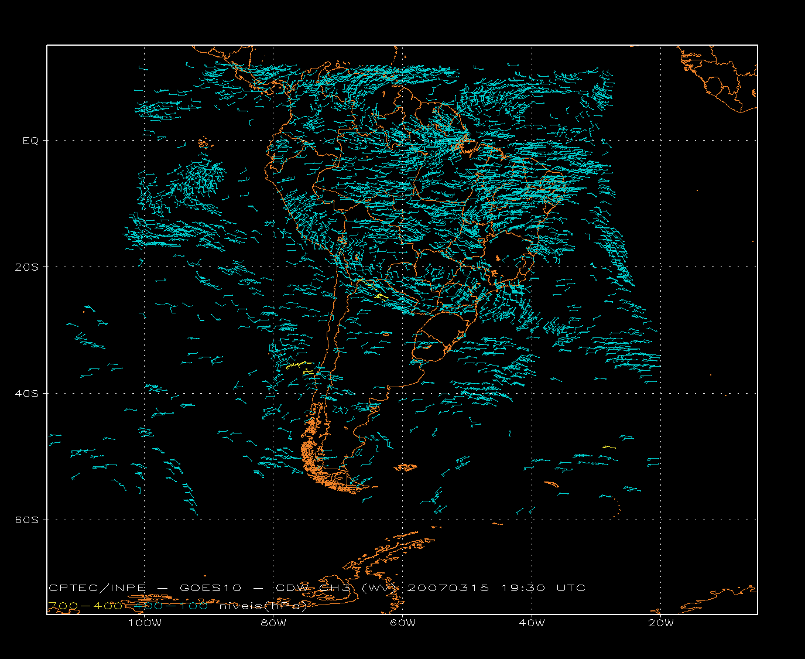
Task: Click the 19:30 UTC time text
Action: pos(543,588)
